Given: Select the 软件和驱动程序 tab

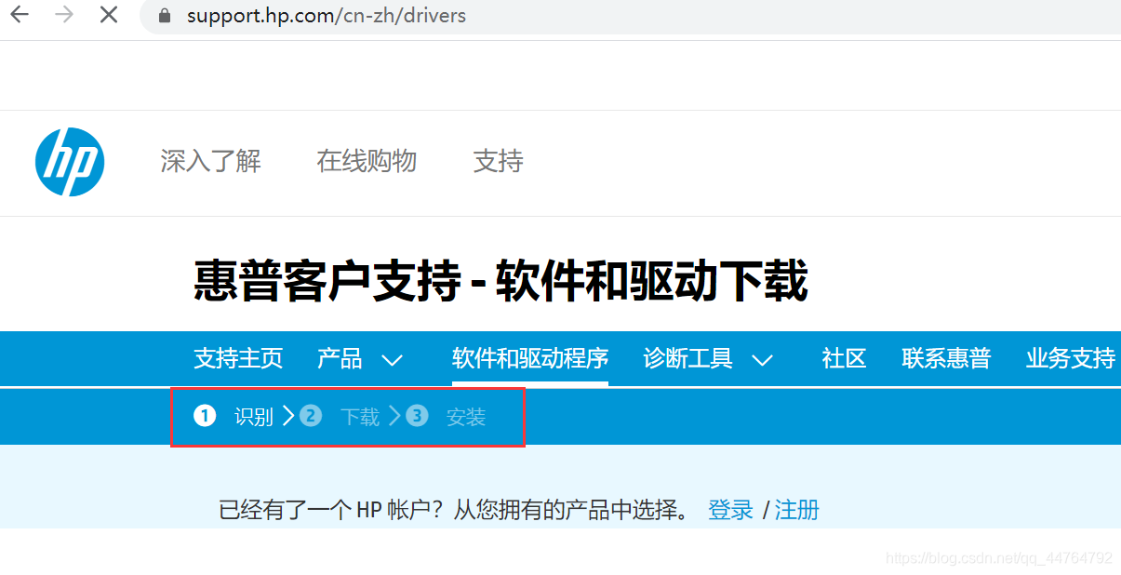Looking at the screenshot, I should (x=530, y=358).
